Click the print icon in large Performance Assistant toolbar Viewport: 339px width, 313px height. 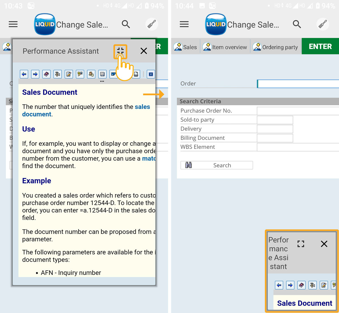click(x=136, y=74)
